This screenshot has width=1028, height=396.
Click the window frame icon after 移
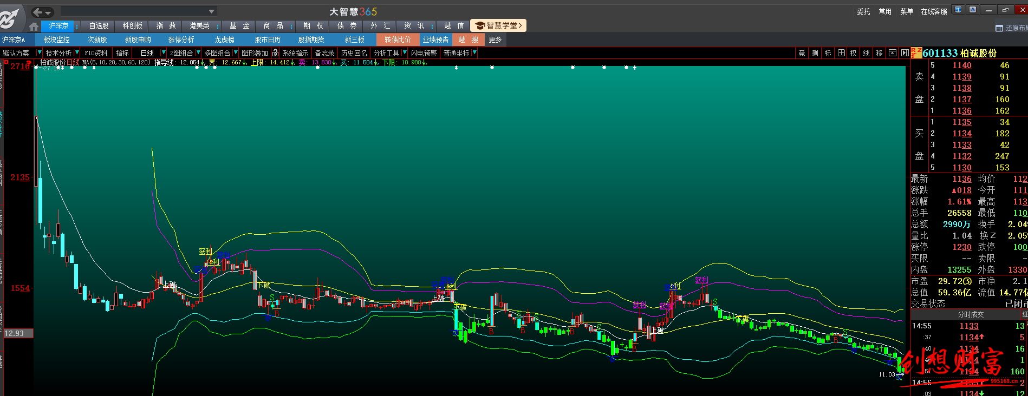tap(893, 53)
